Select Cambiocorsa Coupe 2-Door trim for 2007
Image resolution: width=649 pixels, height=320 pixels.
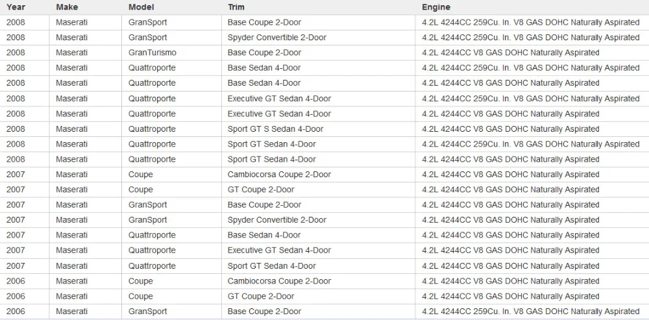tap(279, 175)
